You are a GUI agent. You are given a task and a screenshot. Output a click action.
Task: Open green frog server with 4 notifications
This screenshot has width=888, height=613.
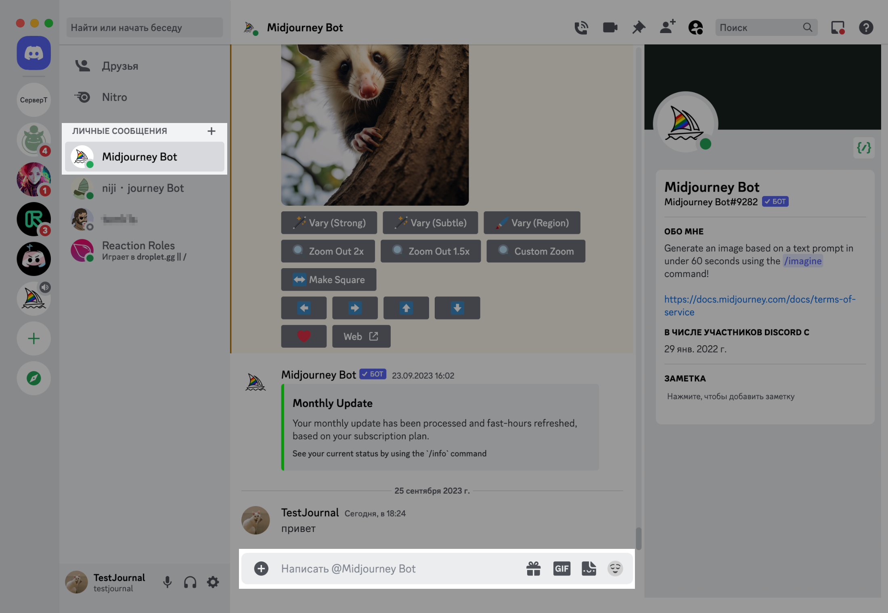click(x=34, y=140)
